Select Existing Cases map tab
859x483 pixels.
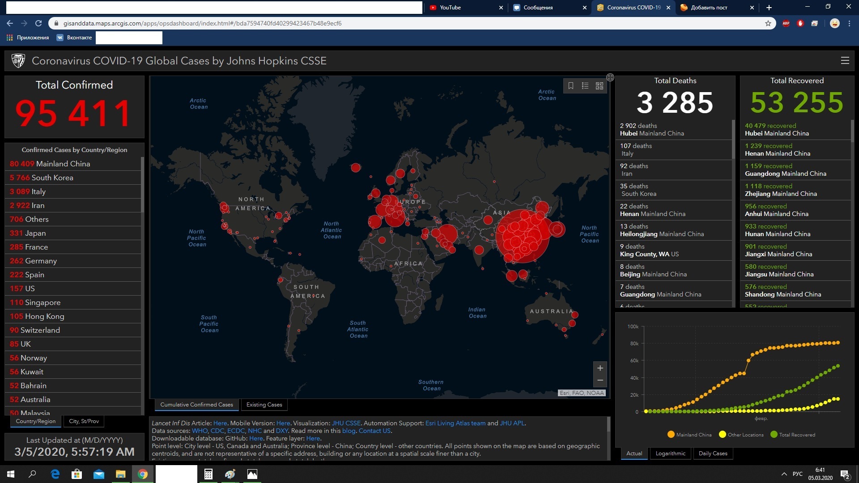click(264, 405)
